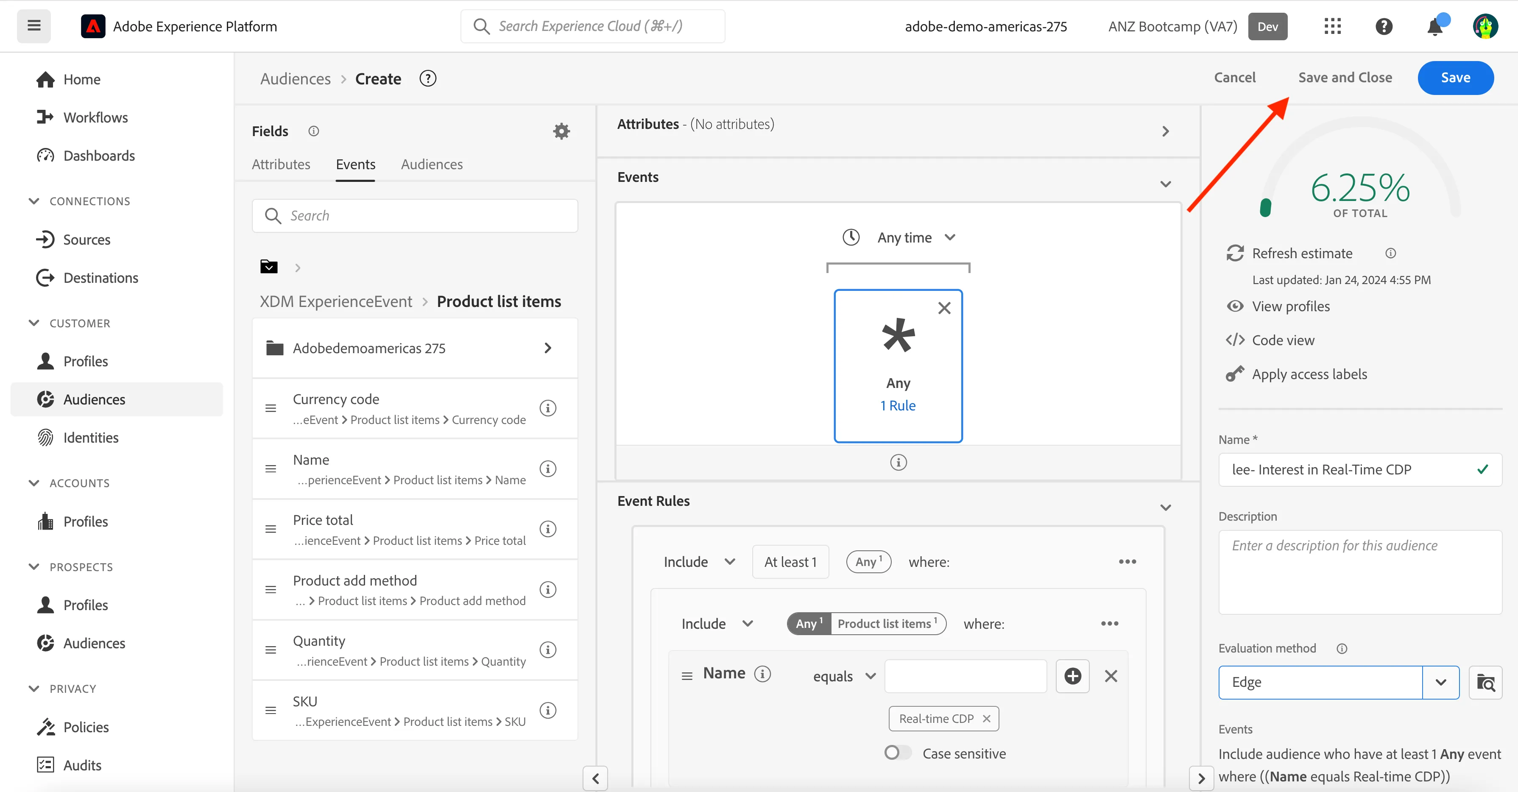Image resolution: width=1518 pixels, height=792 pixels.
Task: Click the Refresh estimate icon
Action: (1235, 254)
